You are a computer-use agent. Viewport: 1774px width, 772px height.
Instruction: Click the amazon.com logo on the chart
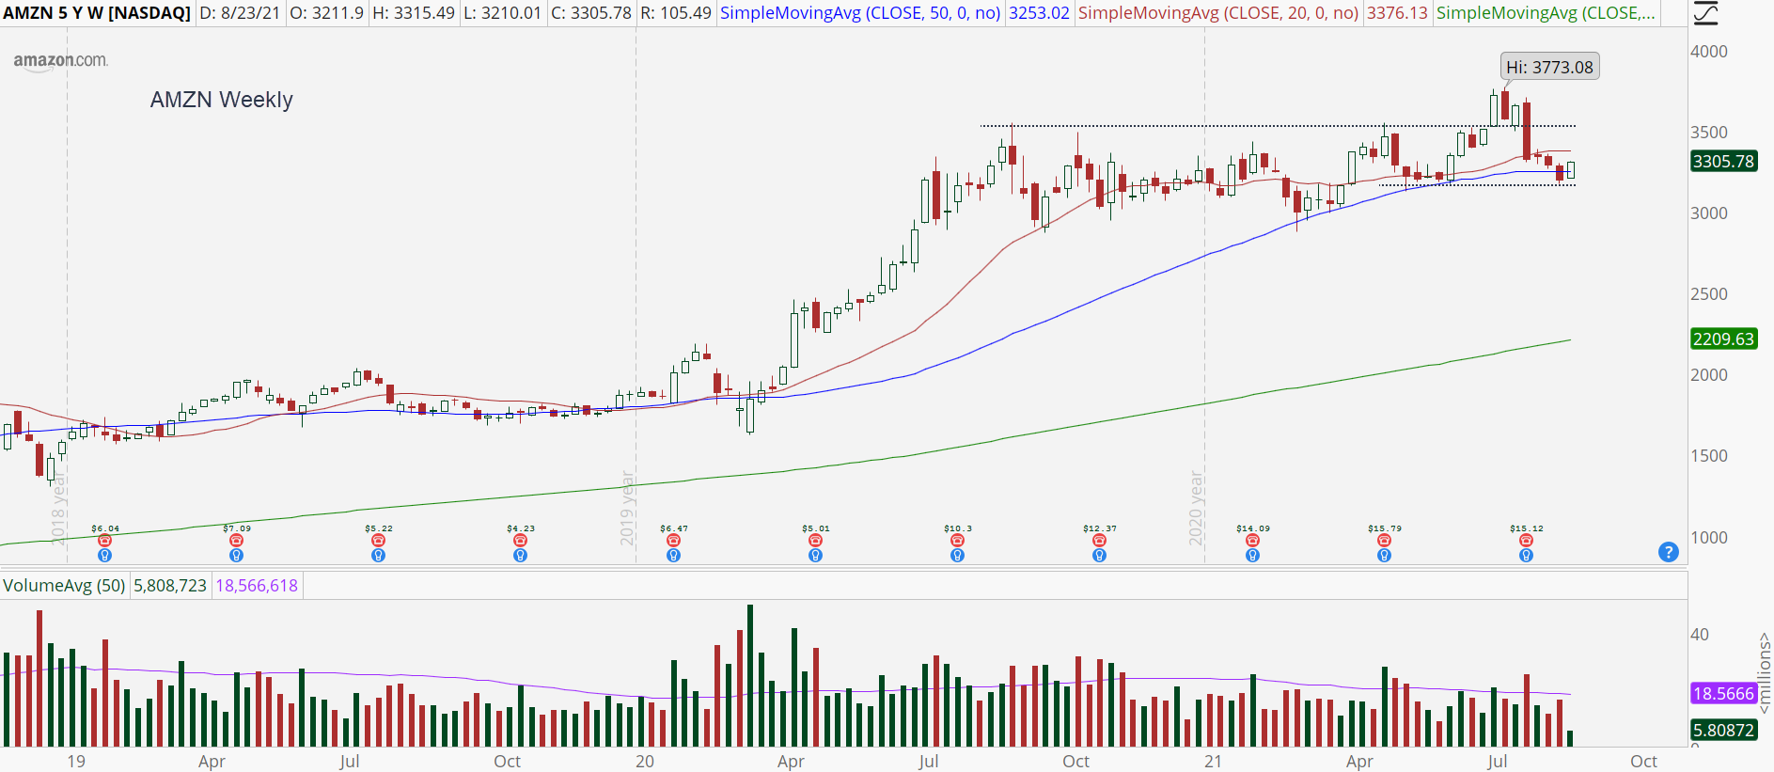pos(61,61)
